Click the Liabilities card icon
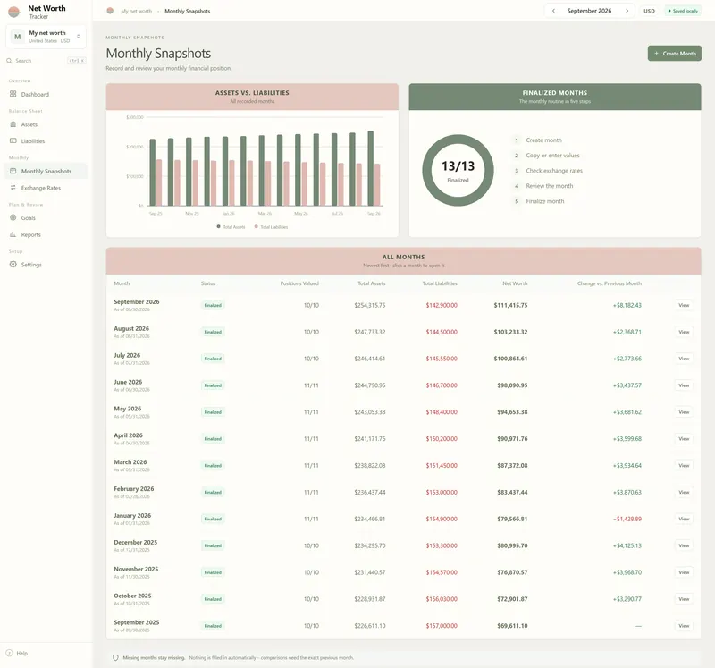715x668 pixels. pos(13,141)
